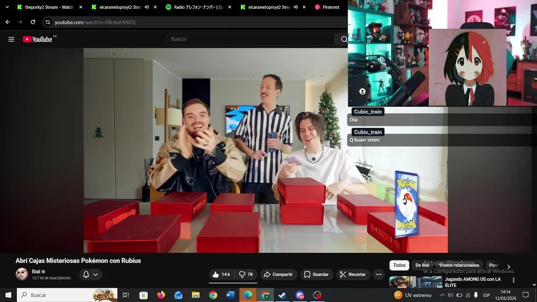Like the video (14 k)
Image resolution: width=537 pixels, height=302 pixels.
222,274
